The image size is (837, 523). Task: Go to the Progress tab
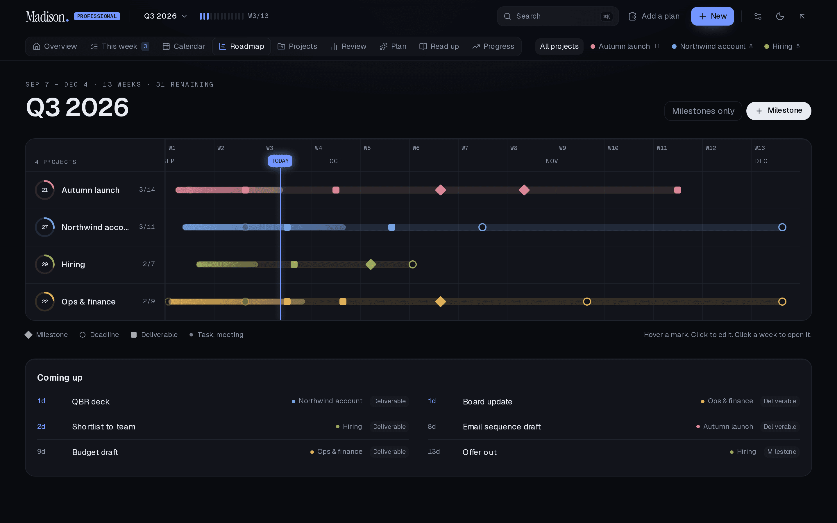(x=493, y=46)
